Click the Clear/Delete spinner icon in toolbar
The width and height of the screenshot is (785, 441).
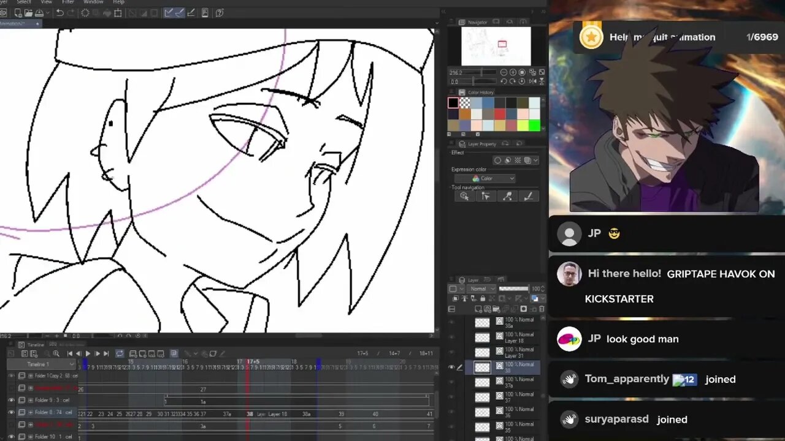click(85, 13)
